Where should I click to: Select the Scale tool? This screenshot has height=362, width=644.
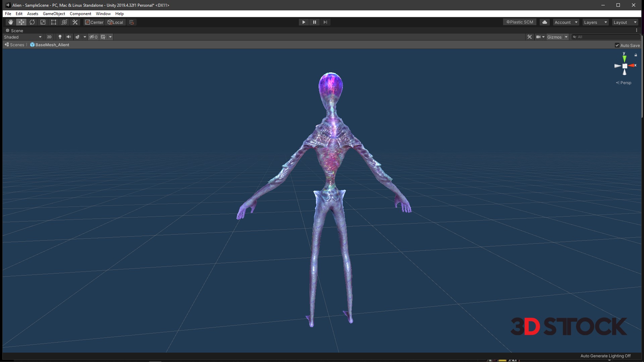pos(43,22)
